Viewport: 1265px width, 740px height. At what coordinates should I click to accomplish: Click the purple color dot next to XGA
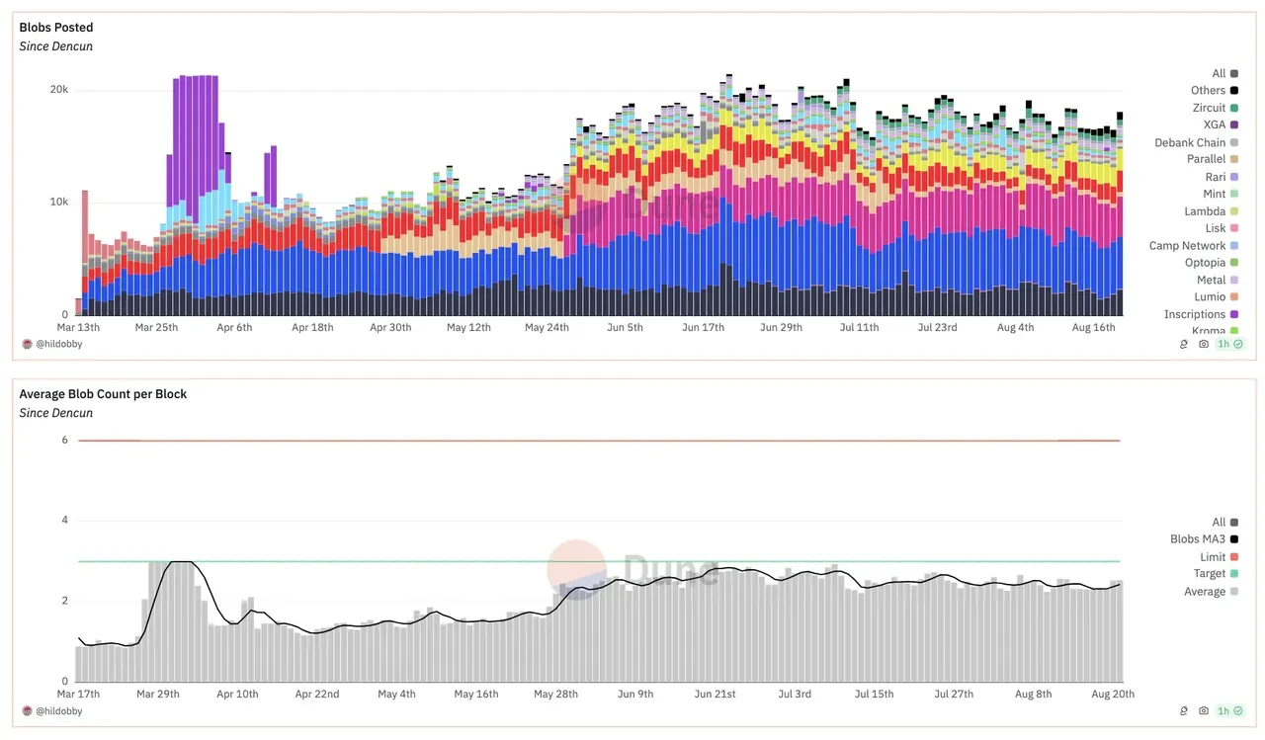1233,124
